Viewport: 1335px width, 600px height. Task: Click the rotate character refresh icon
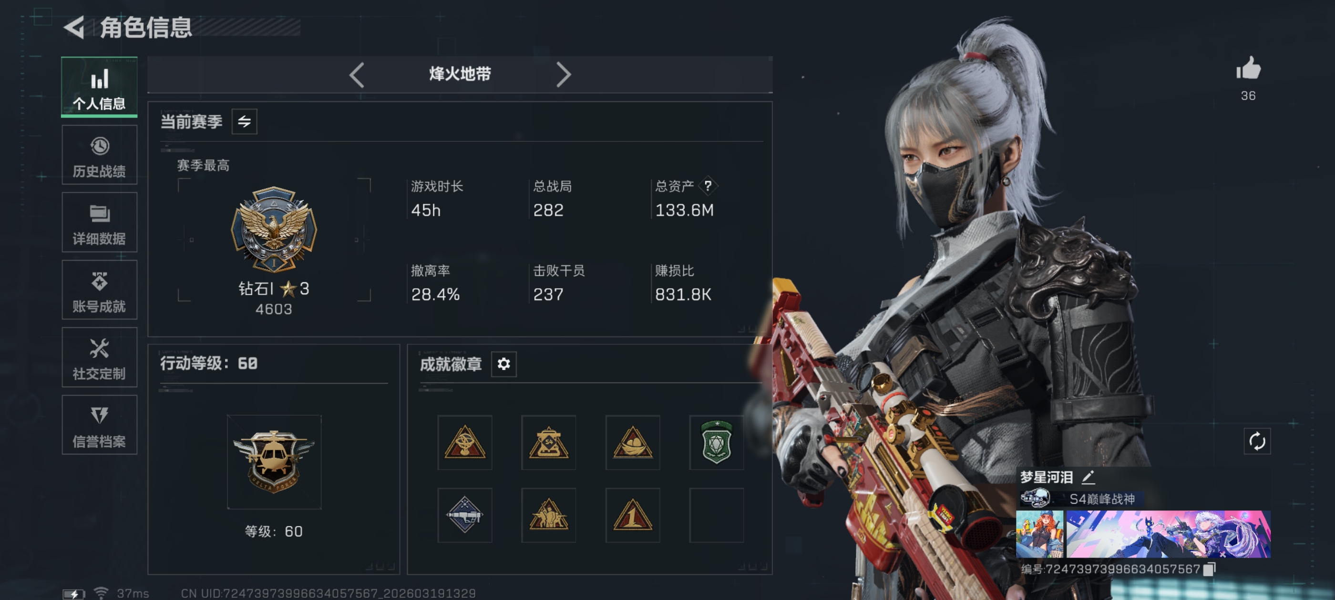(1257, 441)
